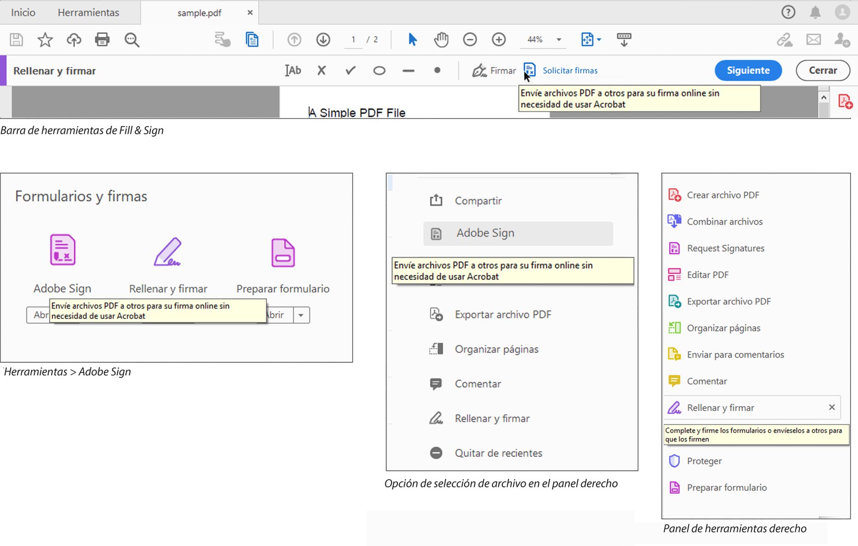The height and width of the screenshot is (546, 858).
Task: Select the oval circle annotation tool
Action: (x=379, y=71)
